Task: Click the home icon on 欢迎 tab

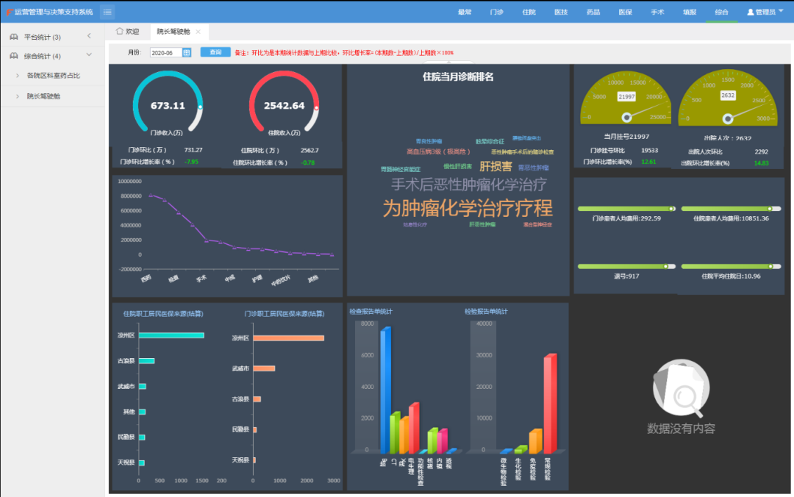Action: point(120,32)
